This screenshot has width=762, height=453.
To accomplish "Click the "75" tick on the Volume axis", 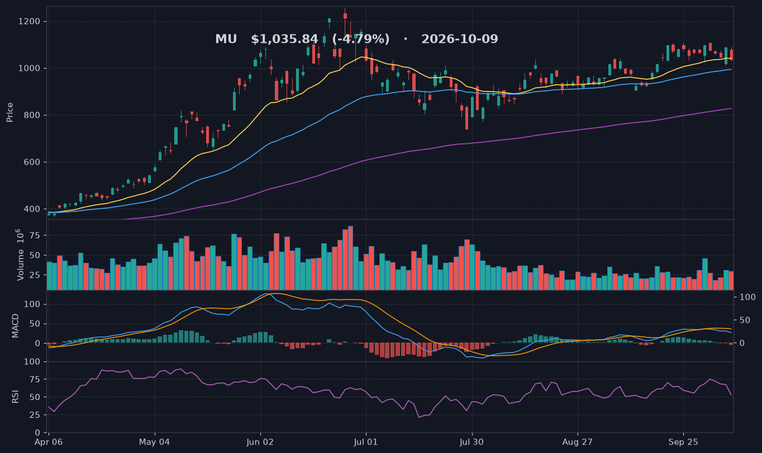I will coord(35,235).
